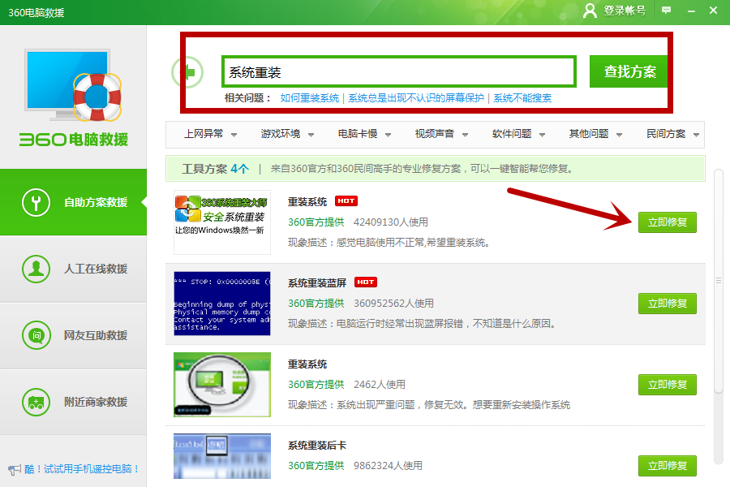Click the green back arrow icon
Image resolution: width=730 pixels, height=487 pixels.
coord(187,72)
